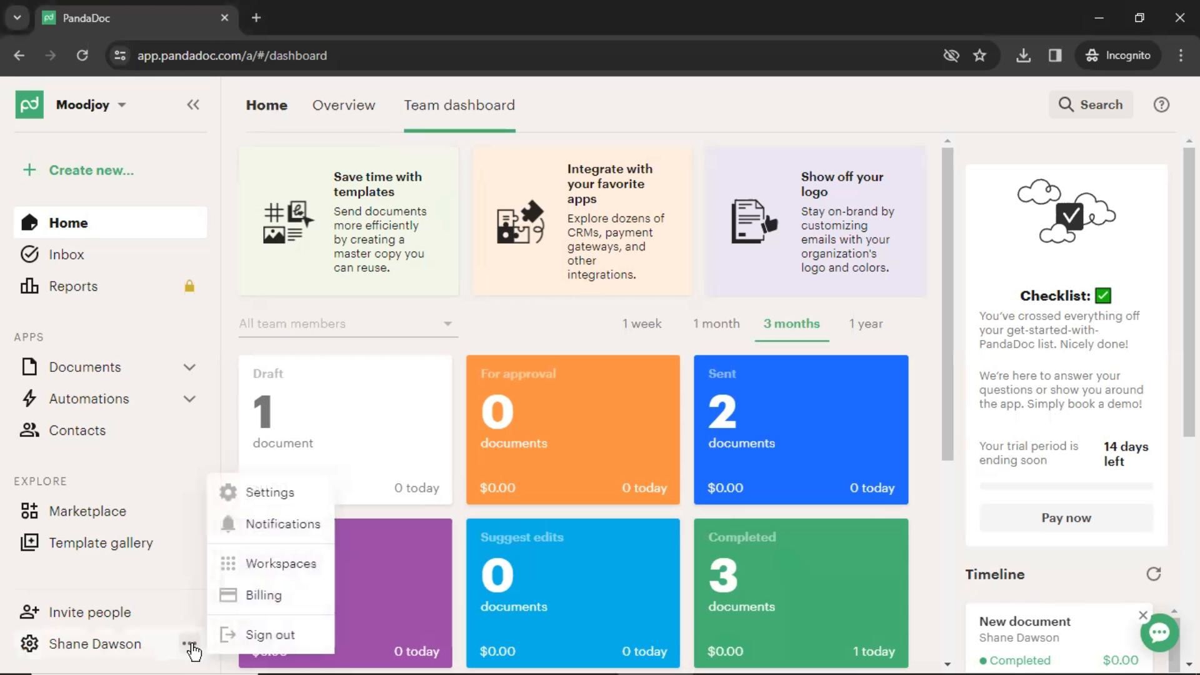Click the Settings menu item
Viewport: 1200px width, 675px height.
(x=269, y=492)
